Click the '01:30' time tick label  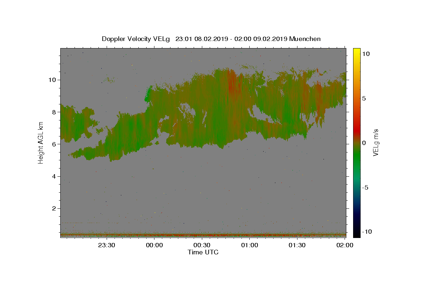(297, 245)
